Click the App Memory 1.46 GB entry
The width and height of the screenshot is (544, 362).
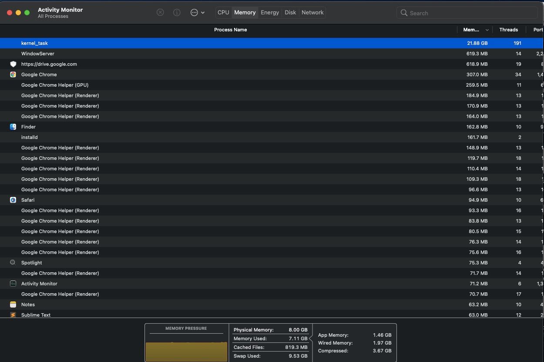coord(355,335)
